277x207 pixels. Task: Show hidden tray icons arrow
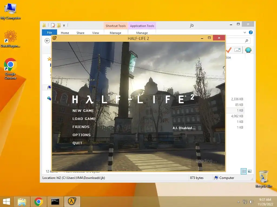tap(238, 202)
